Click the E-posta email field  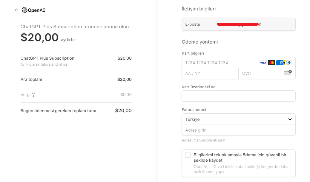tap(238, 24)
